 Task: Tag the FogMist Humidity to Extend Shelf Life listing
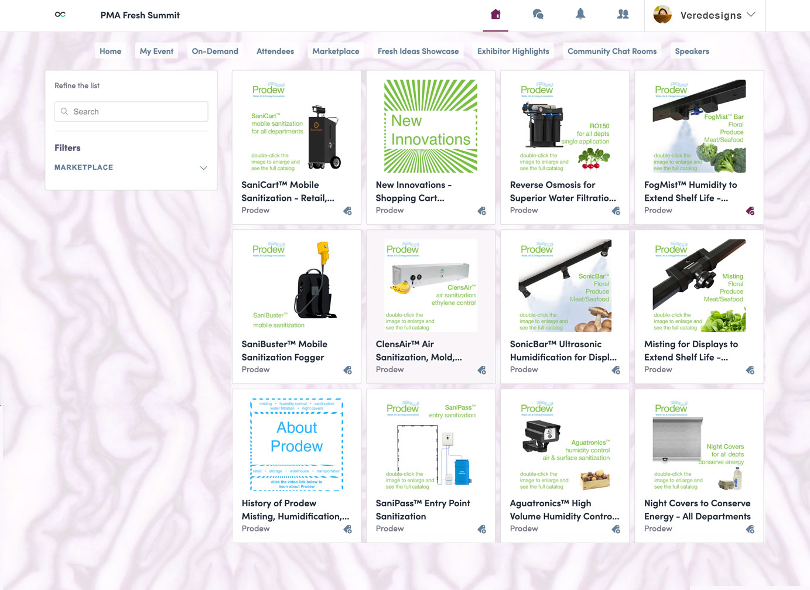[750, 211]
